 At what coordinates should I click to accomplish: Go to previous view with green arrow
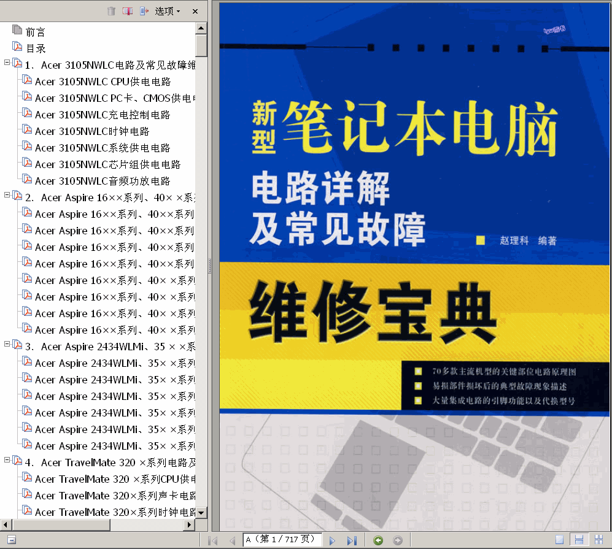[x=378, y=540]
